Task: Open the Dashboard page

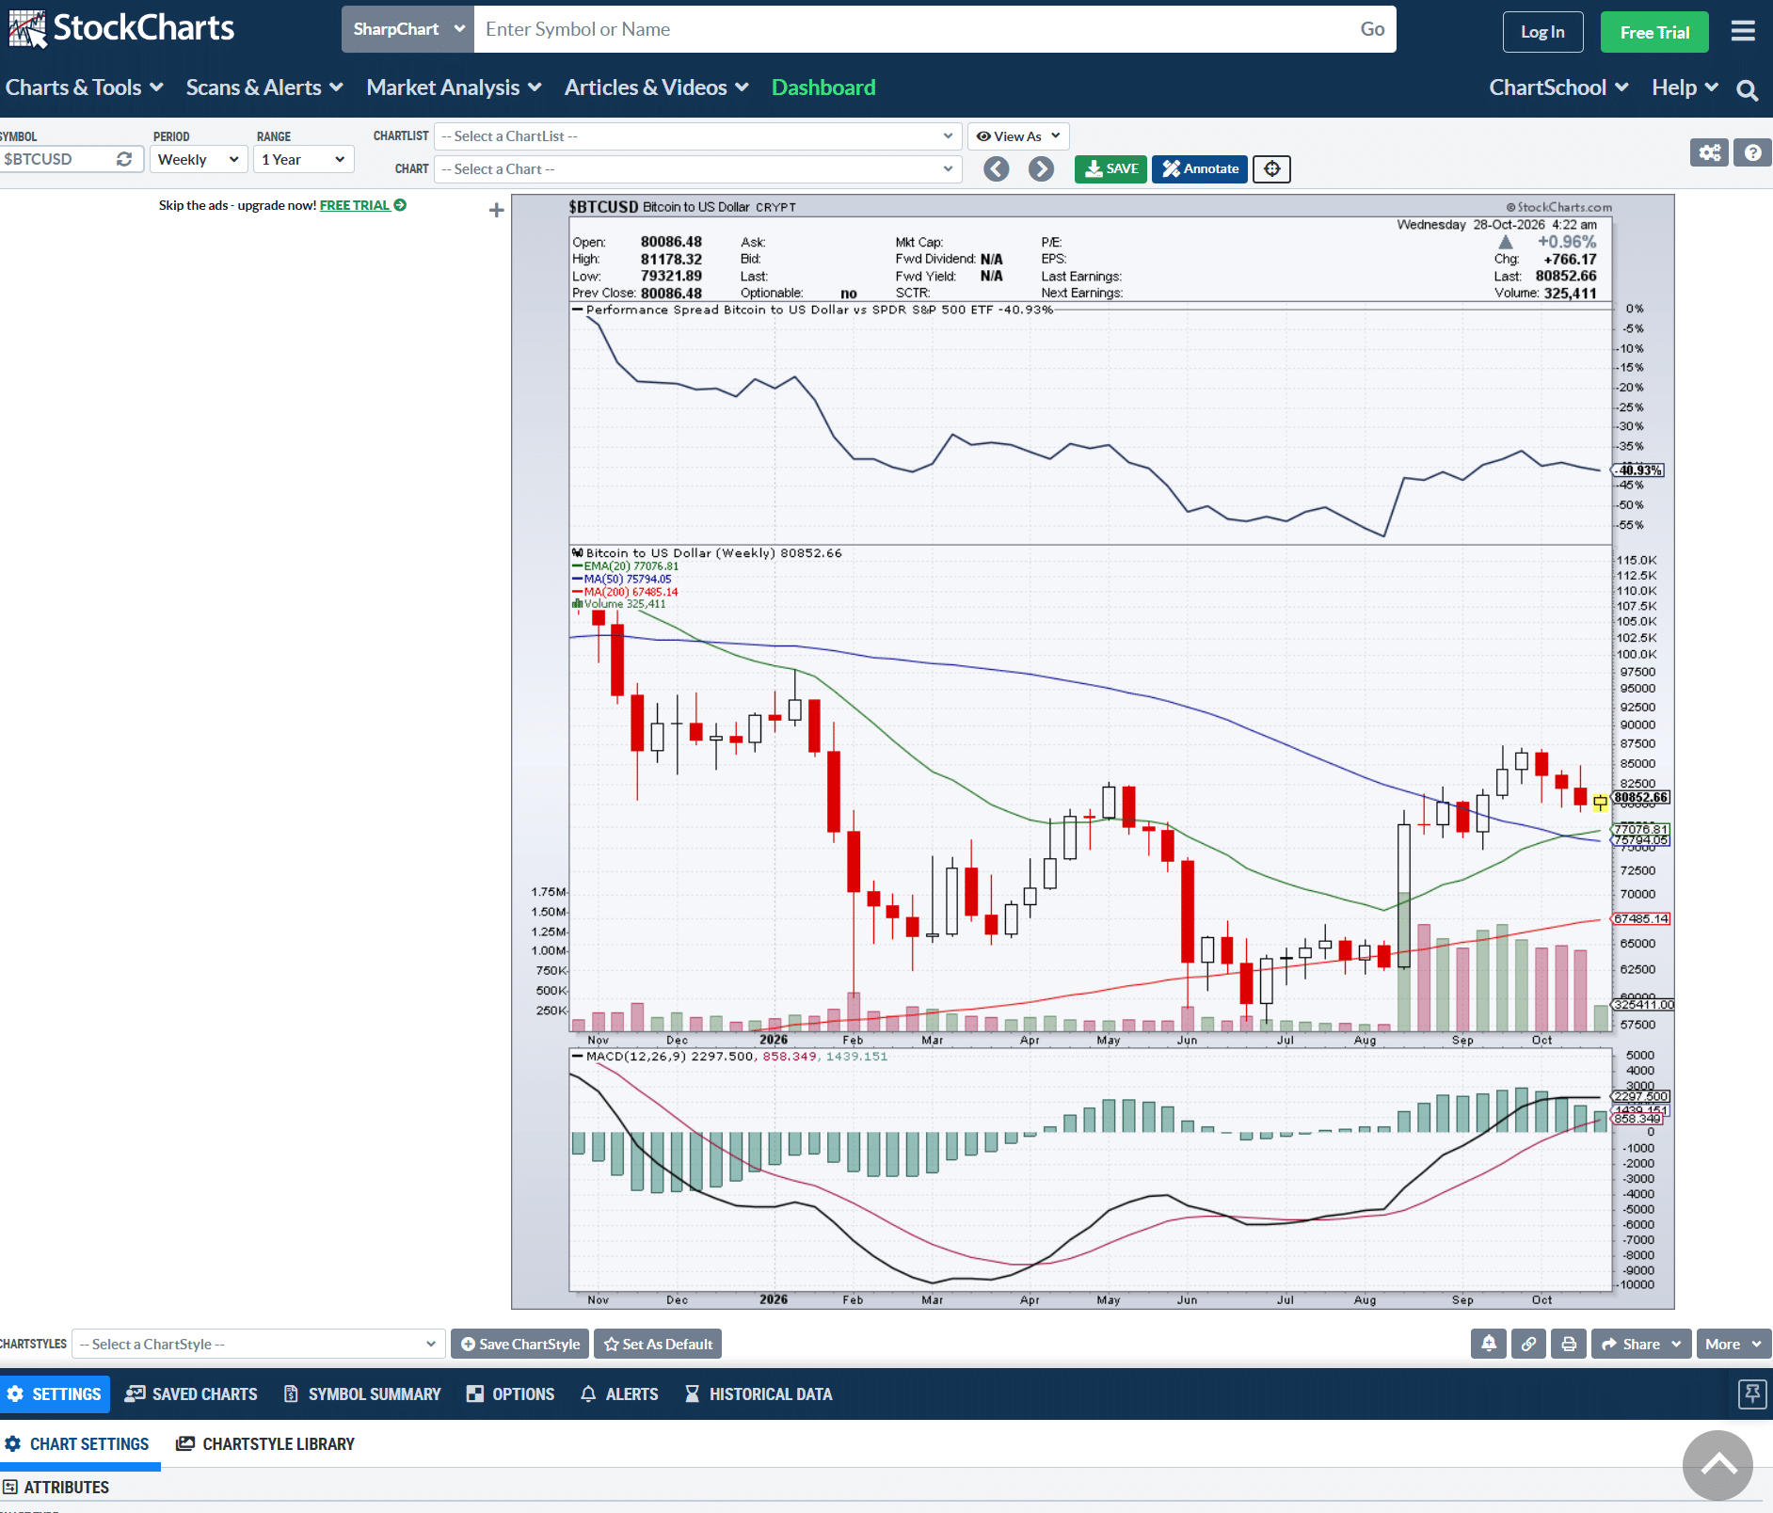Action: coord(823,88)
